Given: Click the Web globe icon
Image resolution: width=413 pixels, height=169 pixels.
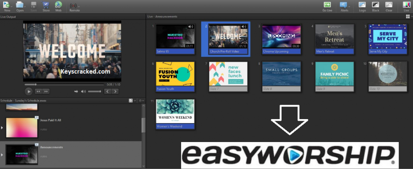Looking at the screenshot, I should 58,5.
